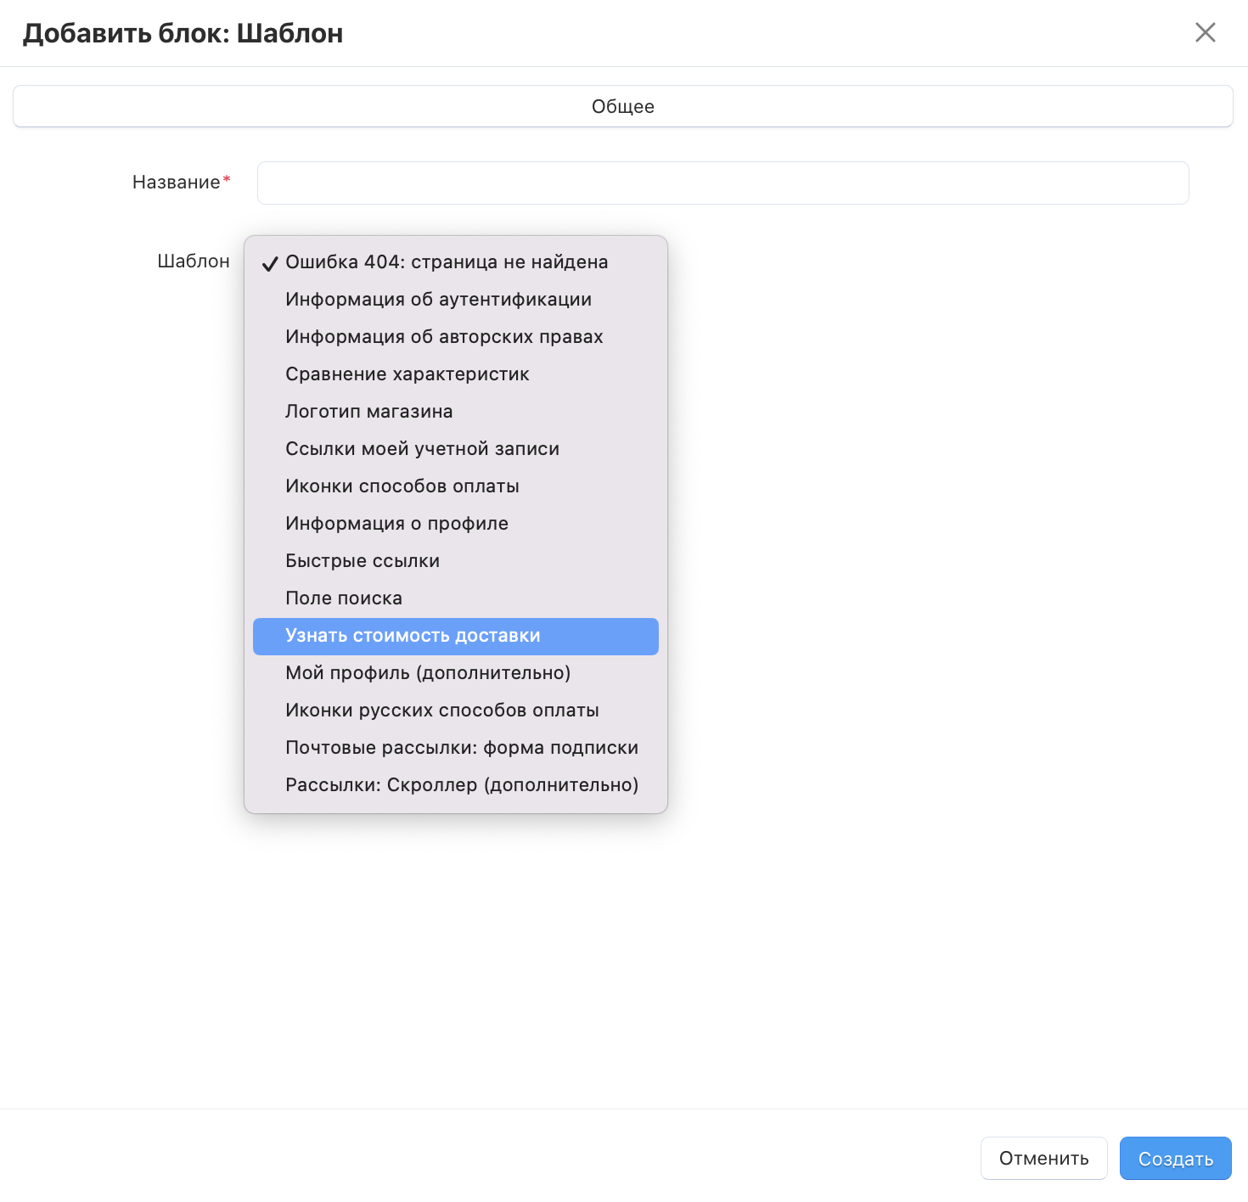Select Сравнение характеристик from list
The image size is (1248, 1202).
(x=408, y=374)
